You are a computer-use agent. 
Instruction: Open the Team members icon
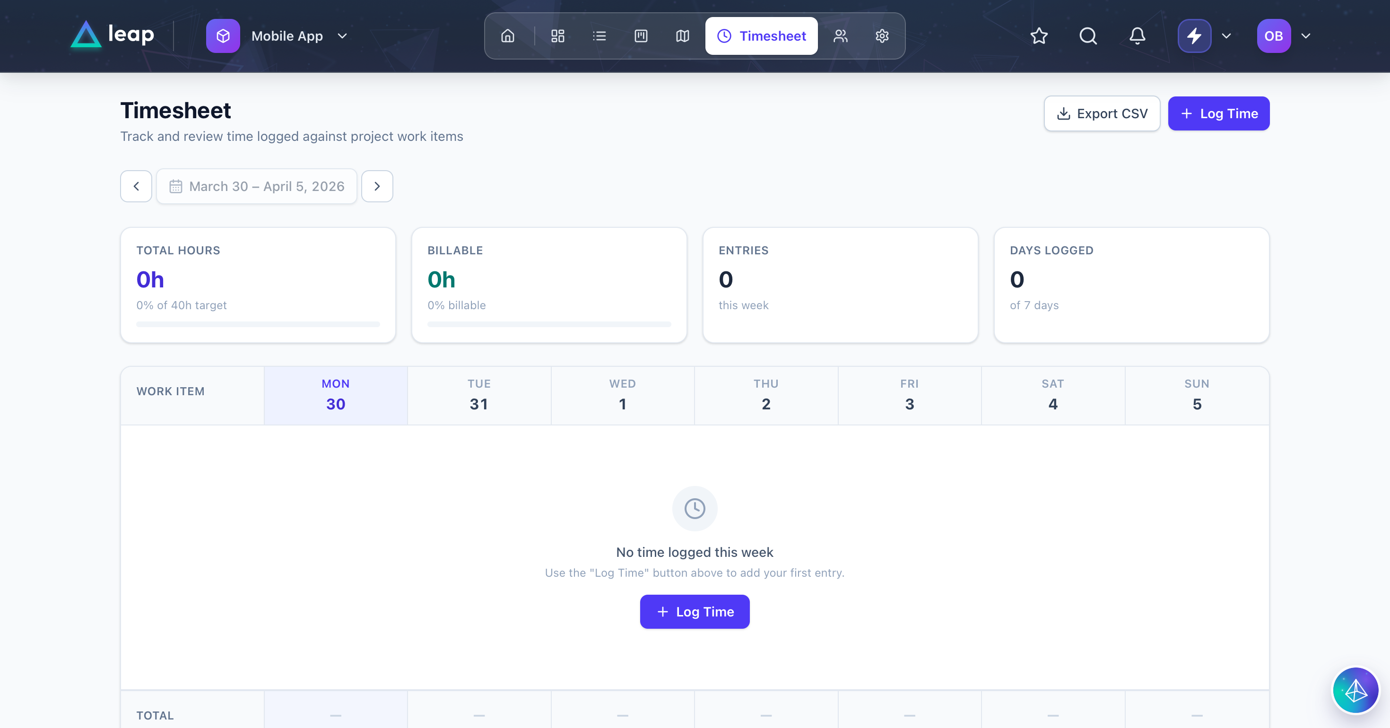tap(840, 35)
